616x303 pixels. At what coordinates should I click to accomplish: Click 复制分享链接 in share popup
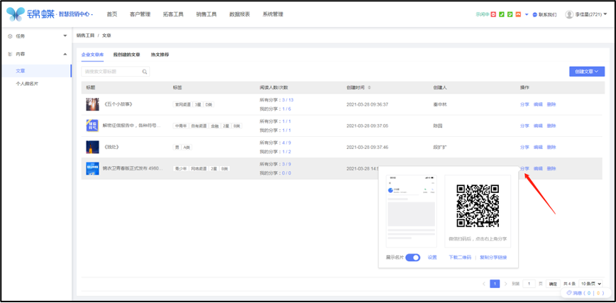[493, 258]
